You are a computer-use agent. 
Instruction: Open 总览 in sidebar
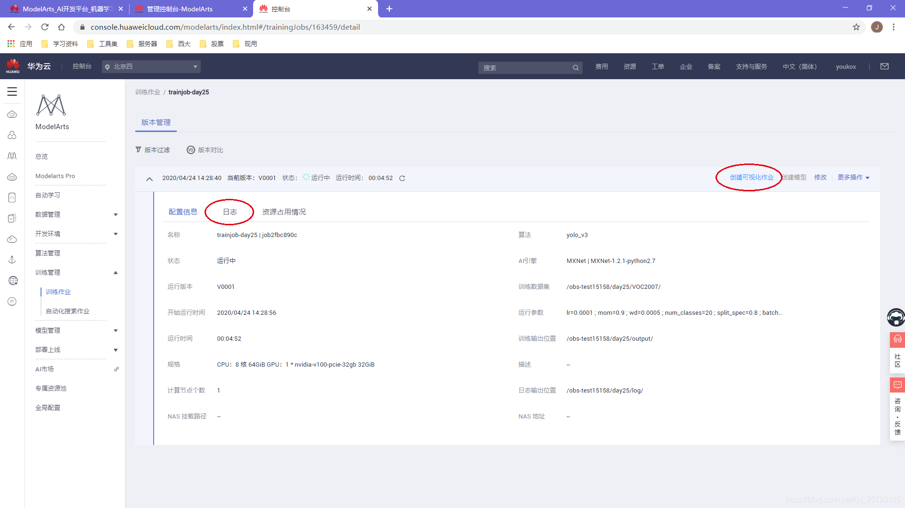[41, 156]
